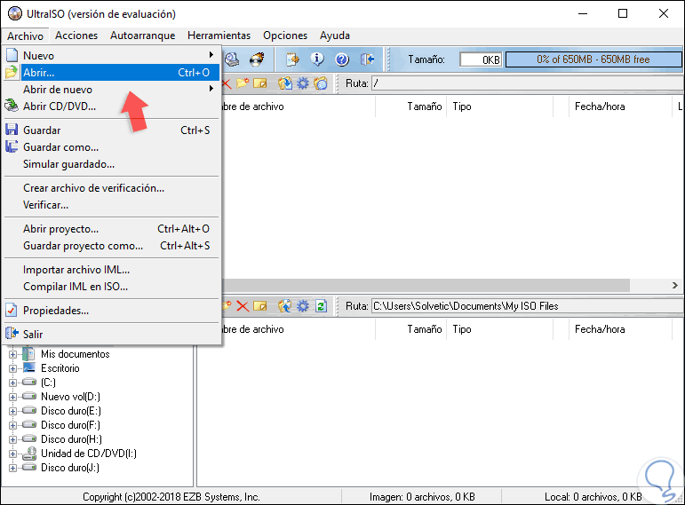Expand the Disco duro(E:) node

(x=12, y=411)
